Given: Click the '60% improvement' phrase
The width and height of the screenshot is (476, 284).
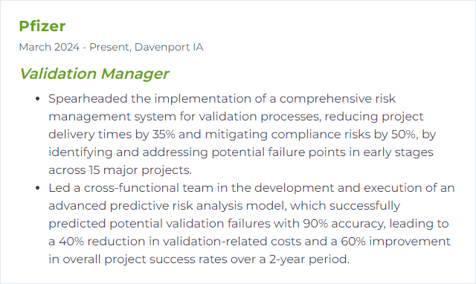Looking at the screenshot, I should pyautogui.click(x=396, y=242).
